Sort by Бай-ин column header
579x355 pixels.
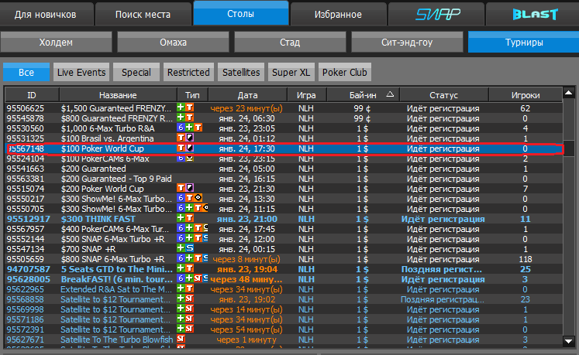363,95
